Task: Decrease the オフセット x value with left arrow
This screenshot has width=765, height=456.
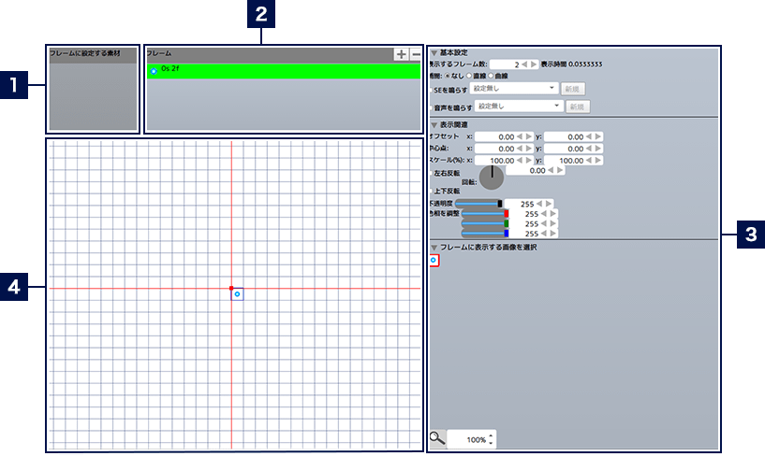Action: click(522, 136)
